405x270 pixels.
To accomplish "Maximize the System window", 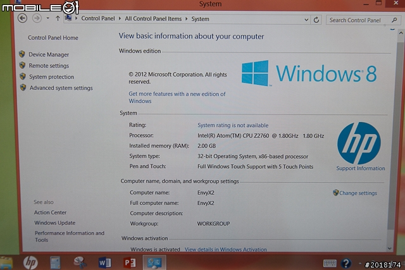I will pyautogui.click(x=378, y=3).
